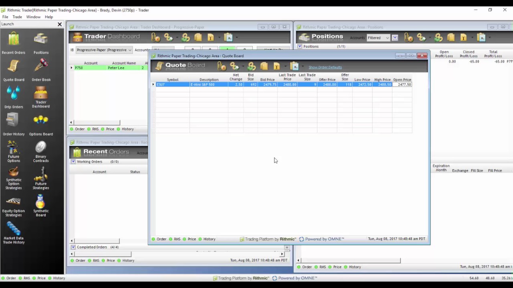This screenshot has height=288, width=513.
Task: Launch the Options Board
Action: coord(41,125)
